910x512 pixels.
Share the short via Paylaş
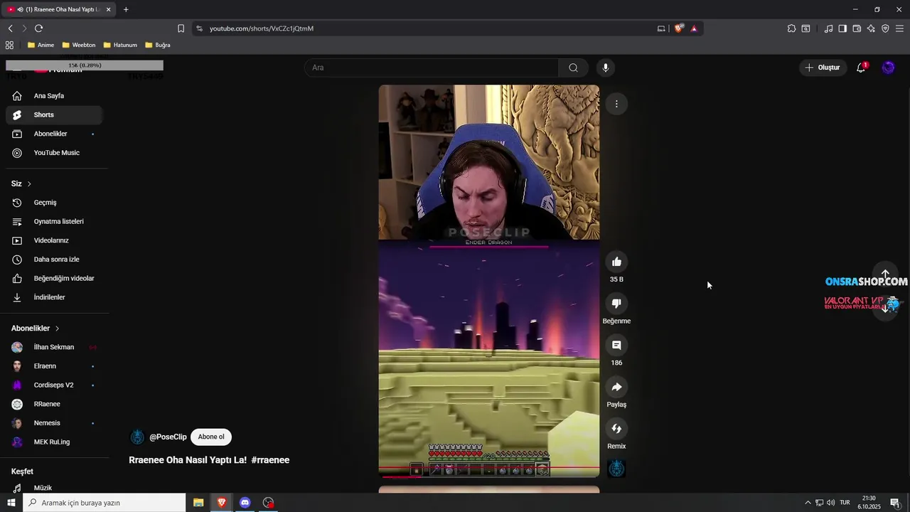click(x=616, y=387)
